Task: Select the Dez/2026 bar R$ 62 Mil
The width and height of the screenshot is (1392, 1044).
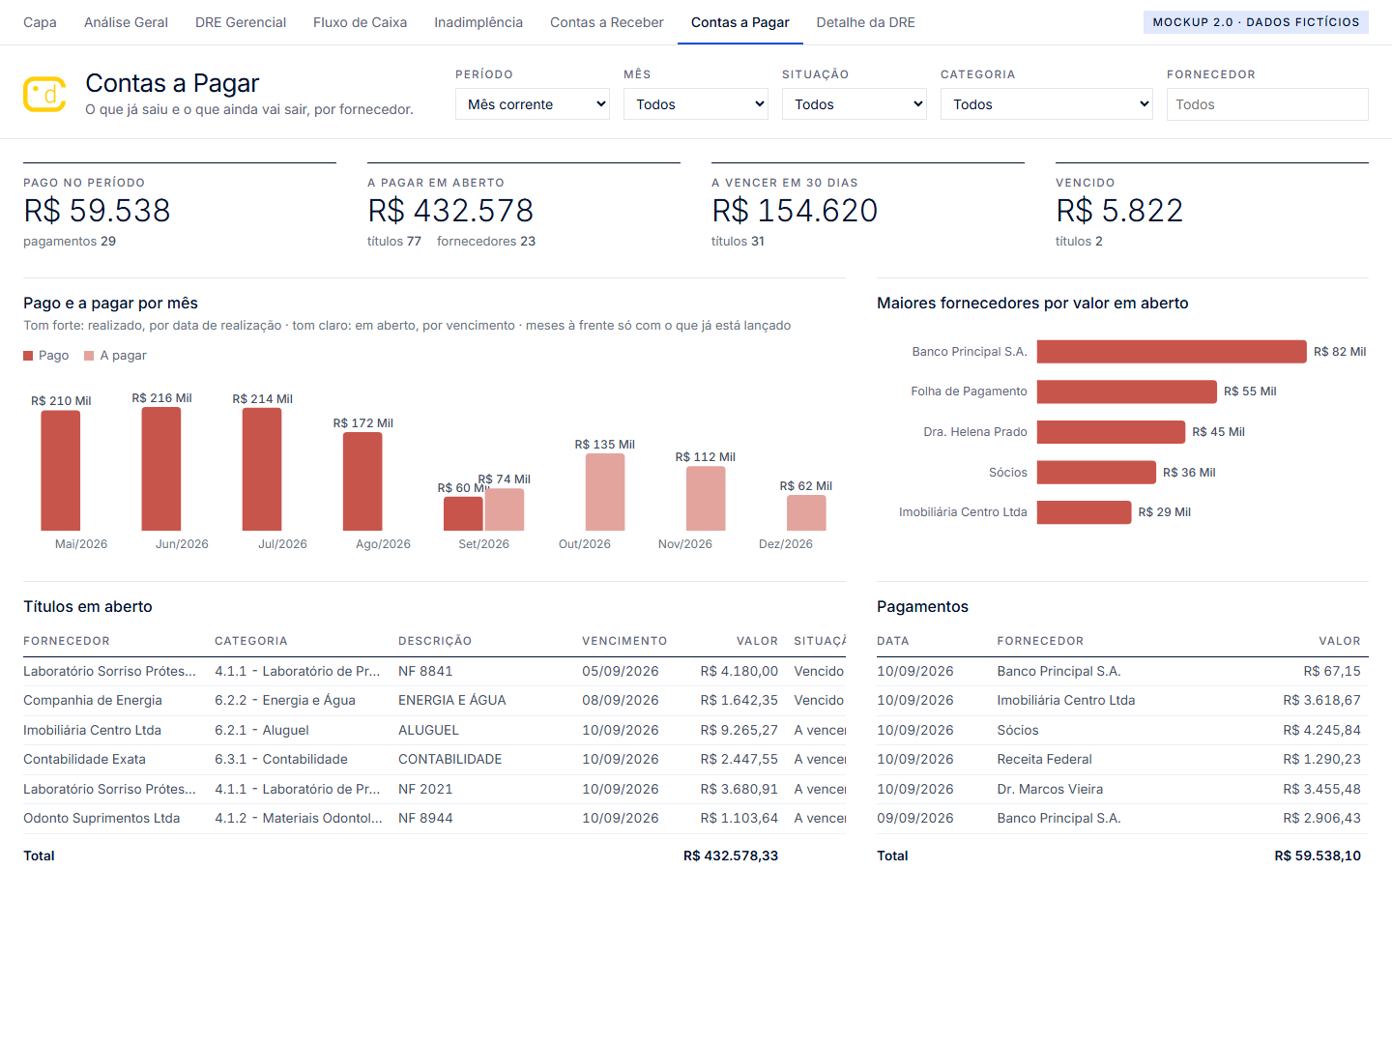Action: click(x=806, y=513)
